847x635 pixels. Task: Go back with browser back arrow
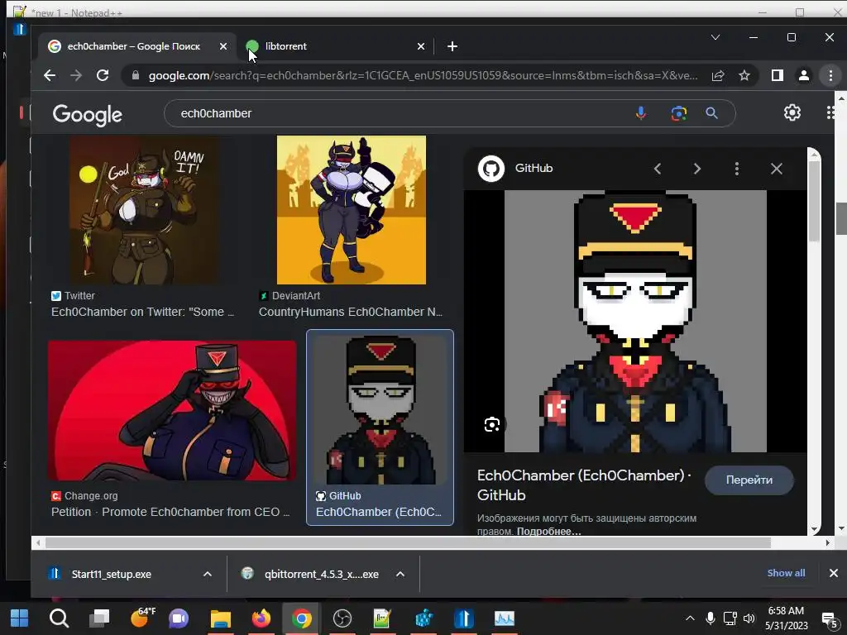50,75
